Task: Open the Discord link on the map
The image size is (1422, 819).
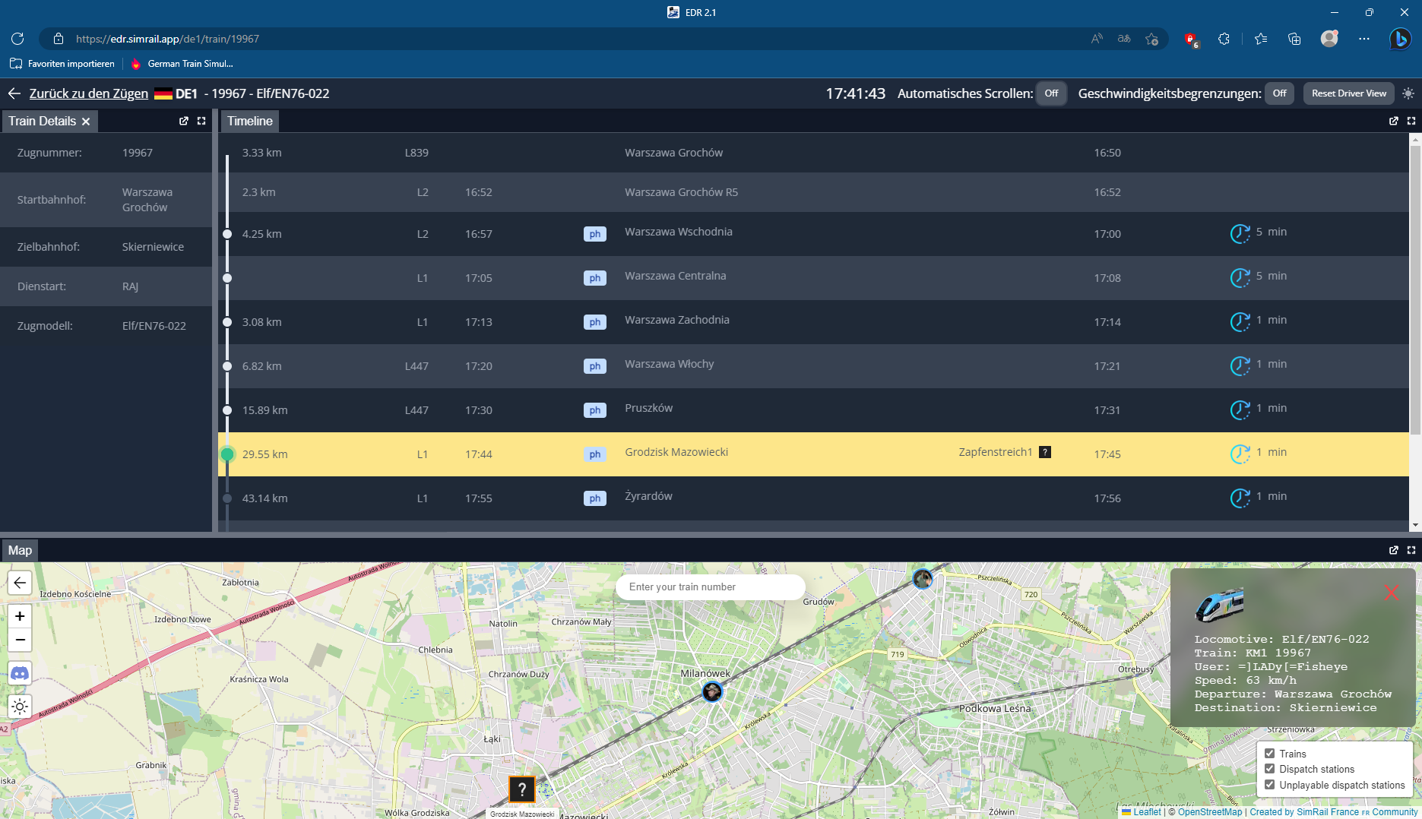Action: (20, 673)
